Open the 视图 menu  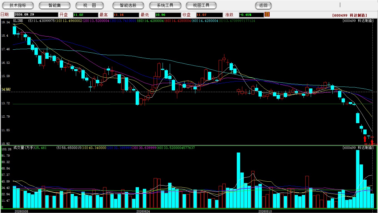click(89, 5)
